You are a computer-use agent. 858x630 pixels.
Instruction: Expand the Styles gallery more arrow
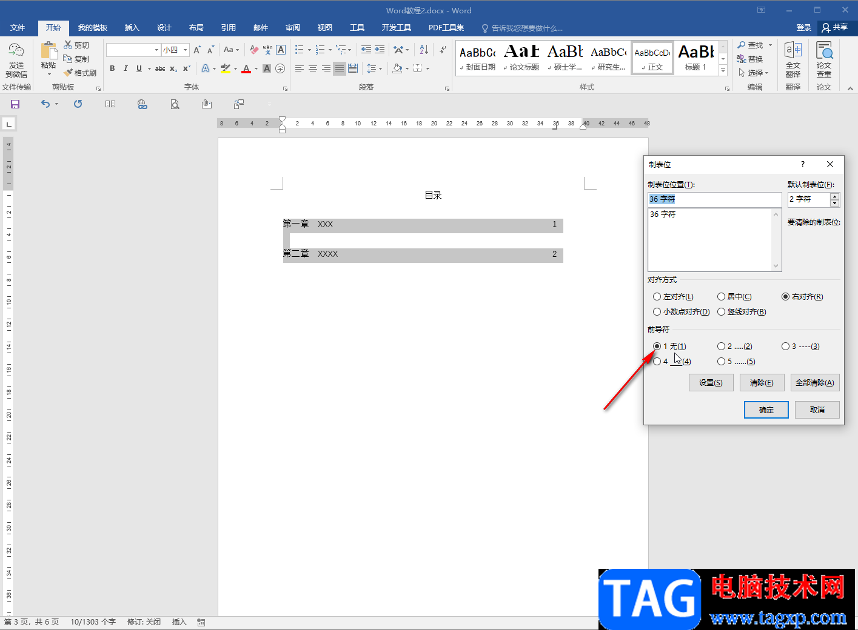click(x=723, y=71)
